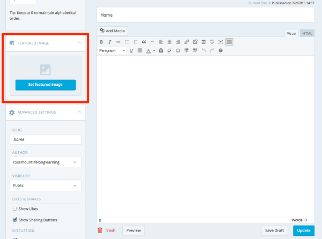Toggle the kitchen sink toolbar row
The image size is (322, 239).
[229, 42]
